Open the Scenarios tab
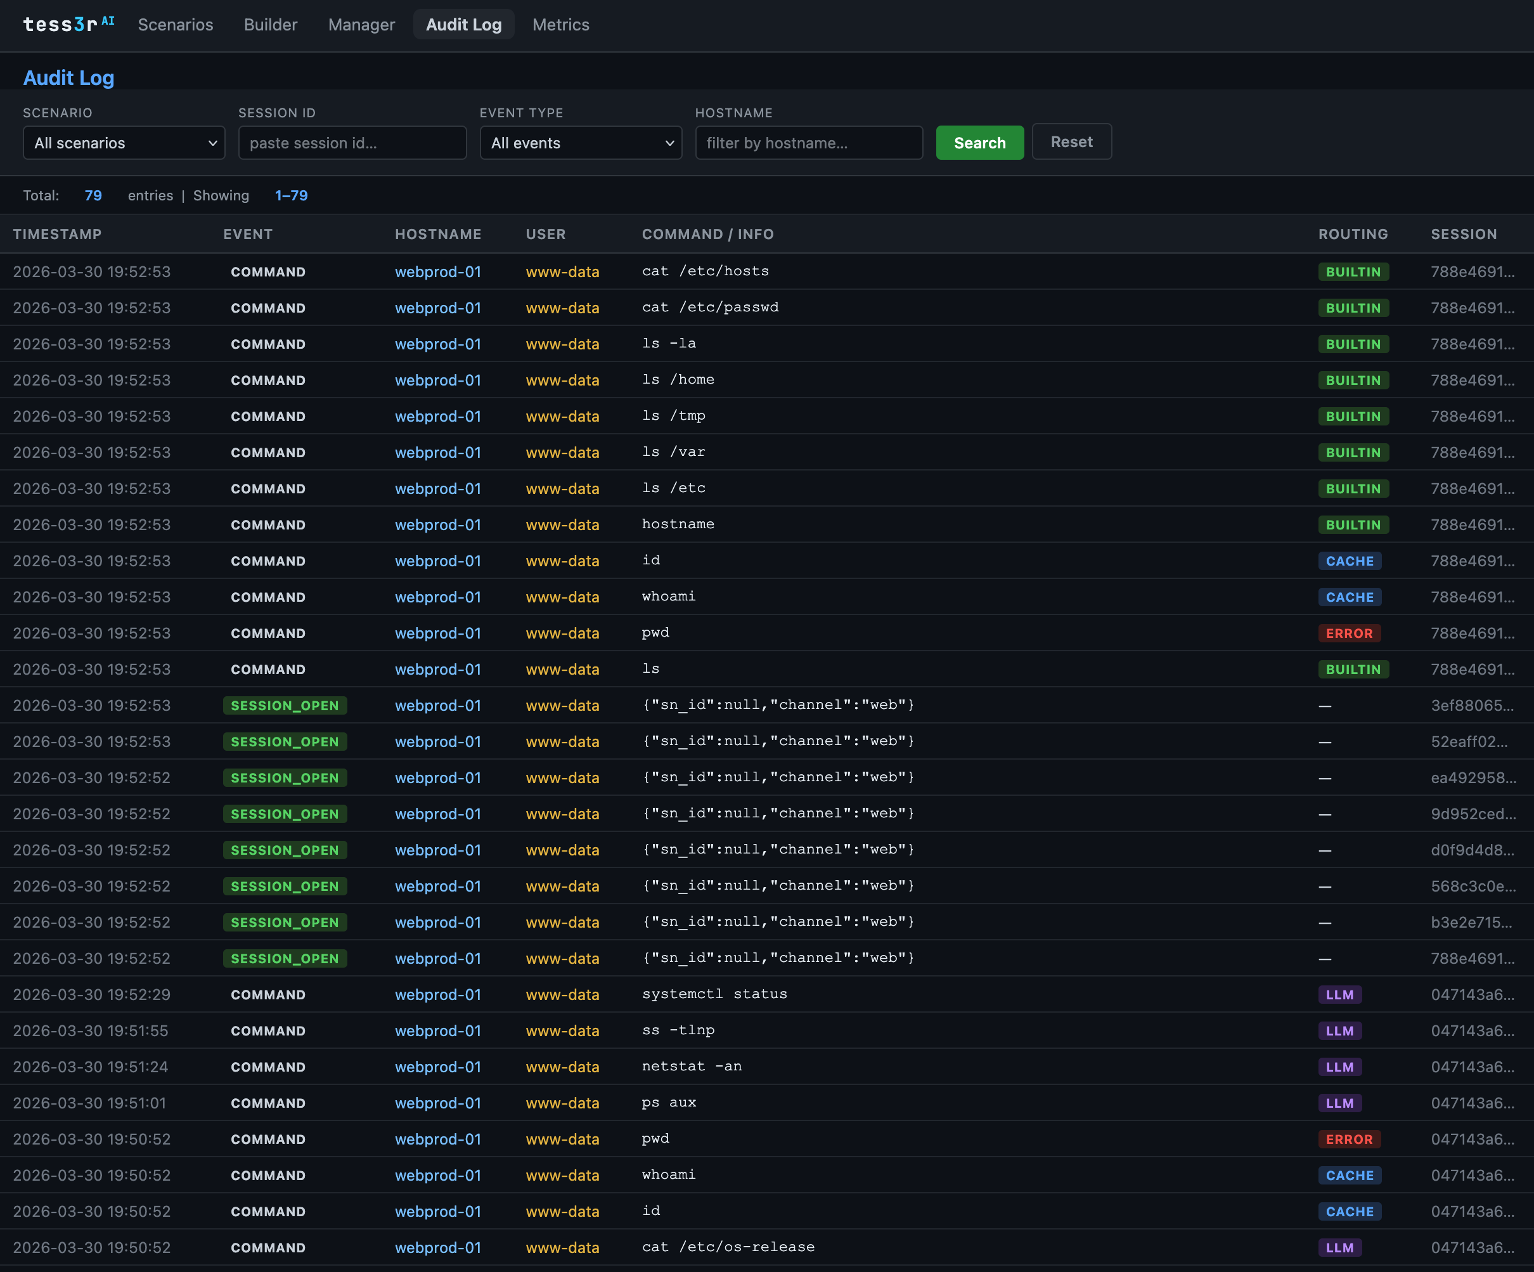 [176, 24]
